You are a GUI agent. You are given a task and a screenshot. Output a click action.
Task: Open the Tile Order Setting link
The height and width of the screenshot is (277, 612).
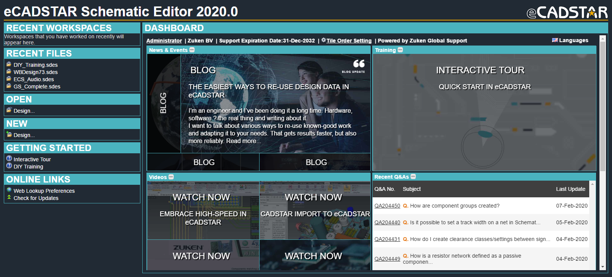coord(349,41)
